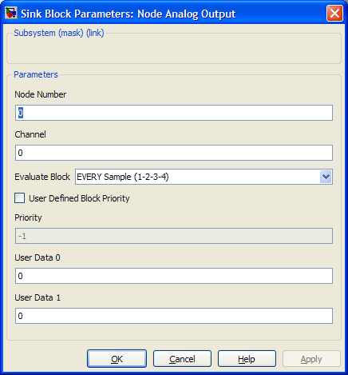Click the greyed-out Apply button
The image size is (348, 375).
(x=311, y=359)
